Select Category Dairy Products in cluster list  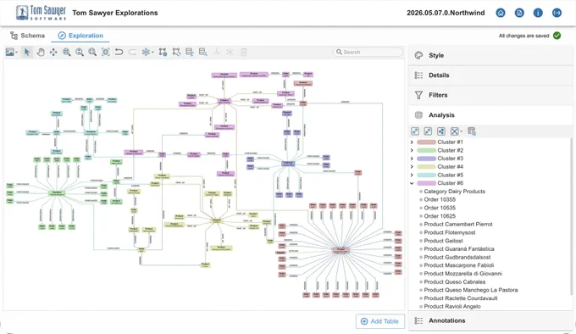tap(454, 192)
